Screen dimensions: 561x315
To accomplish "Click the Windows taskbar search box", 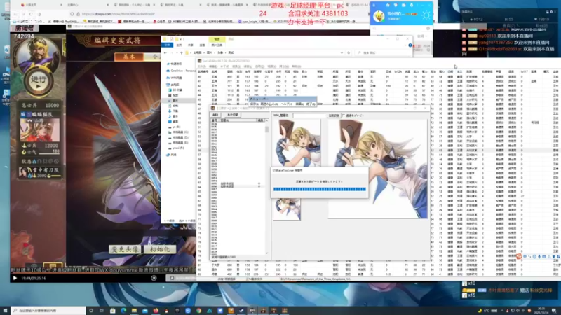I will click(x=48, y=310).
